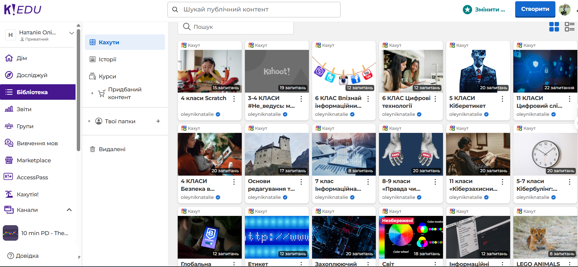
Task: Collapse the Канали section
Action: point(69,210)
